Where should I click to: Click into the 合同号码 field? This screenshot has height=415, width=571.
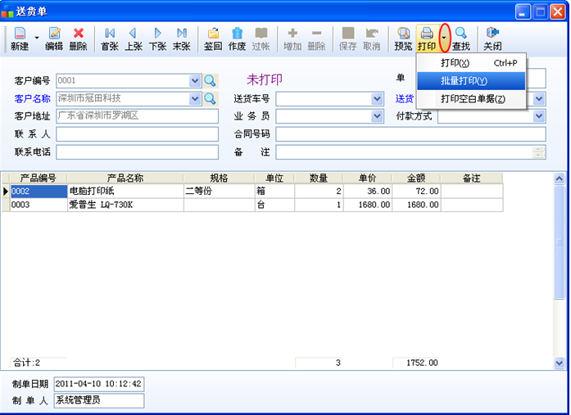click(x=410, y=134)
